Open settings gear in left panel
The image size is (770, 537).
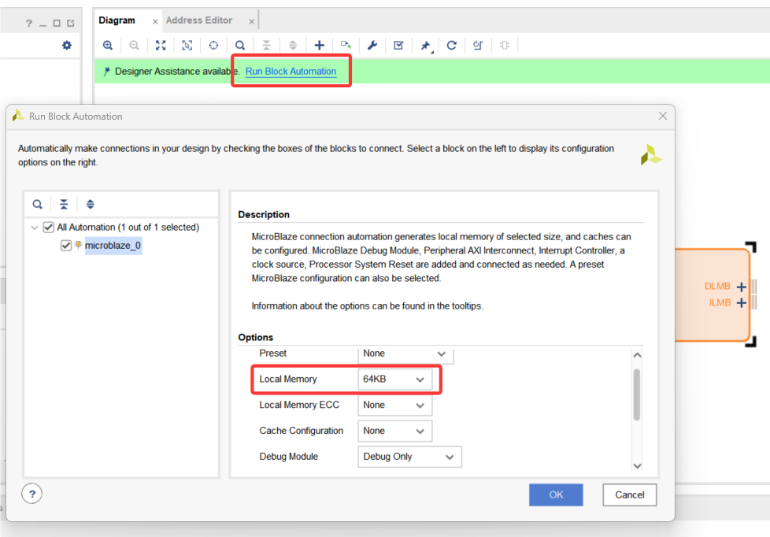[67, 45]
